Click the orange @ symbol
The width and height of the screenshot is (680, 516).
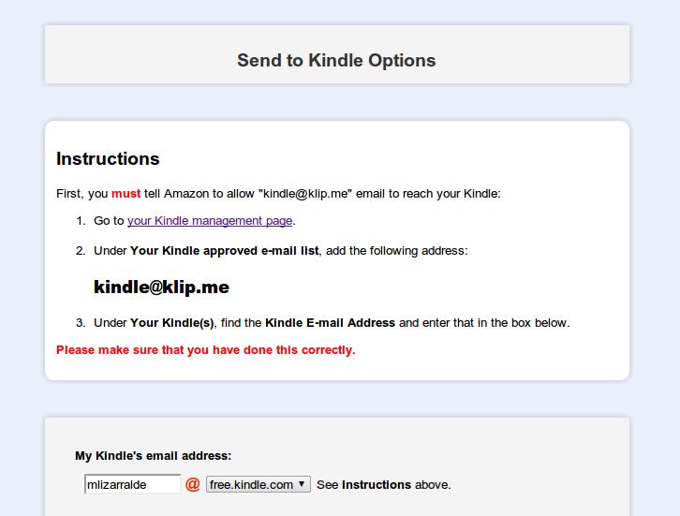click(193, 484)
